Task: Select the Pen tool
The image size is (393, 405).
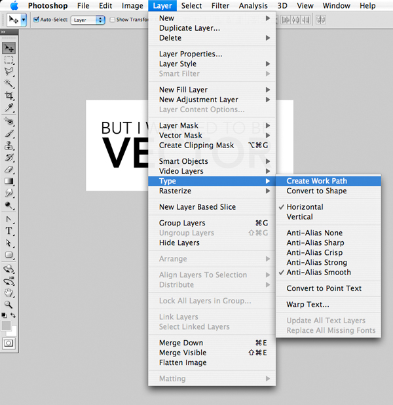Action: (x=9, y=220)
